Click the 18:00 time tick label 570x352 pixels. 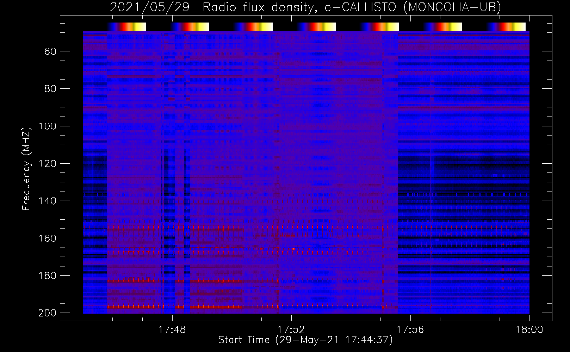pos(529,330)
